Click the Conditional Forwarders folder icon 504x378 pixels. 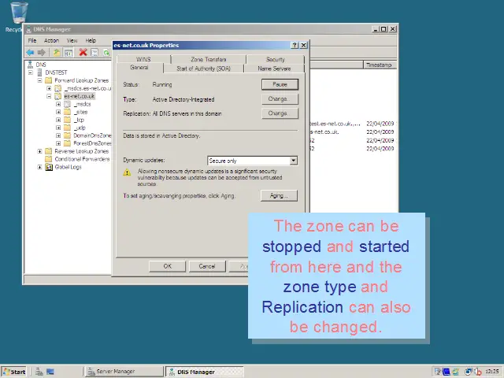point(49,159)
